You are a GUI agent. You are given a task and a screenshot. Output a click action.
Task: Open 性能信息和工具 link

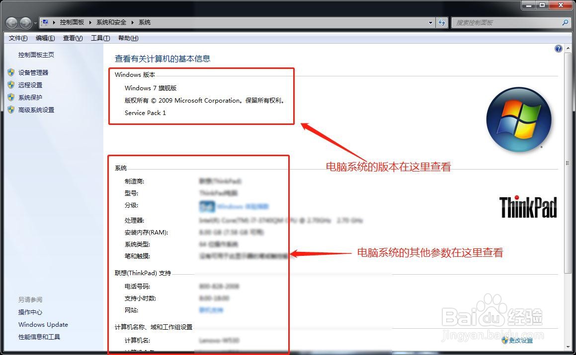pos(39,337)
